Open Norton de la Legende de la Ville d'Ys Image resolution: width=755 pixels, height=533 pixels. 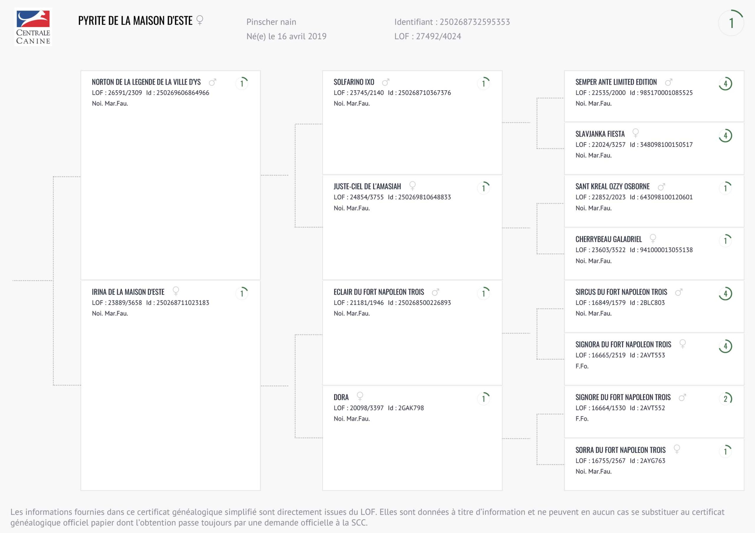146,82
